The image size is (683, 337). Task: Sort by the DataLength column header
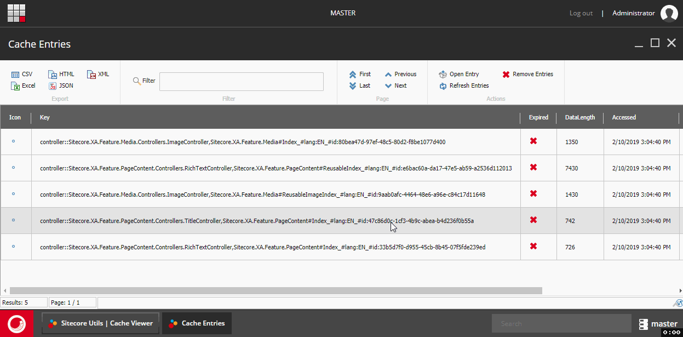pos(580,117)
